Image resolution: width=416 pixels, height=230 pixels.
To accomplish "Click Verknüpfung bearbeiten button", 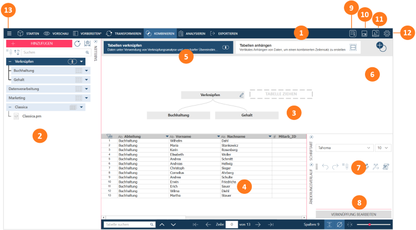I will click(x=353, y=214).
